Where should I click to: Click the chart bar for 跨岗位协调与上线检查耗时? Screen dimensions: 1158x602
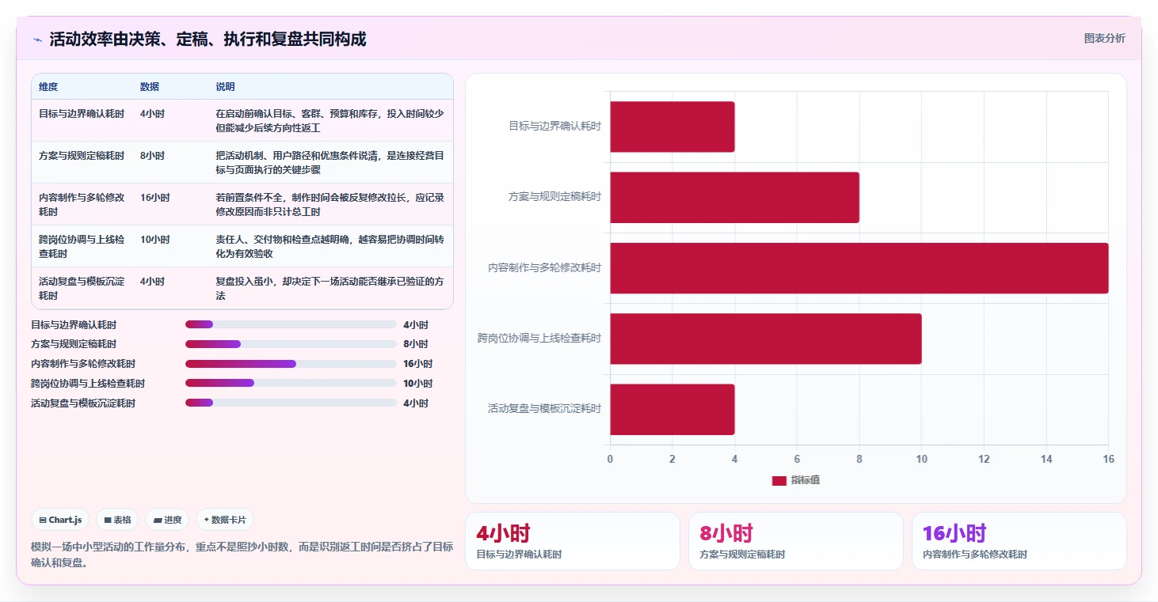click(x=766, y=339)
